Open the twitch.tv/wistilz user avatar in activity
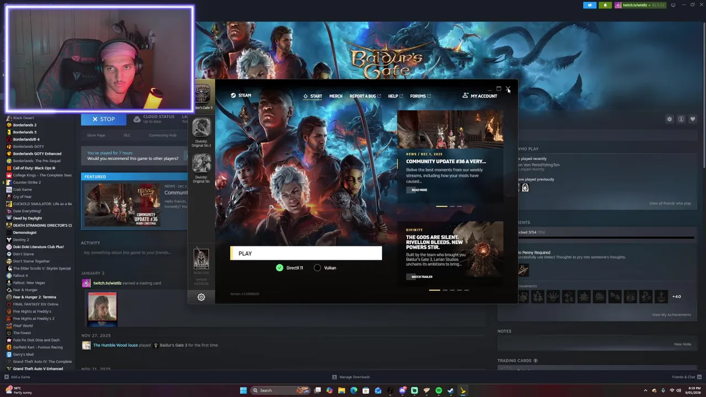The image size is (706, 397). point(86,283)
